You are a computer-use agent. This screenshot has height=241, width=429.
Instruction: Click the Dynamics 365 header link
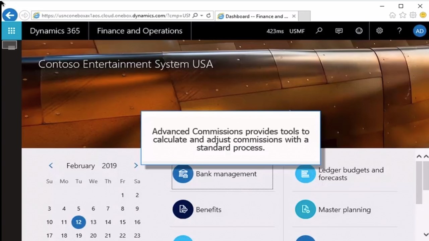point(55,31)
